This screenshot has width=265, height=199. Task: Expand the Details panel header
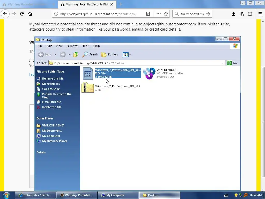(41, 152)
